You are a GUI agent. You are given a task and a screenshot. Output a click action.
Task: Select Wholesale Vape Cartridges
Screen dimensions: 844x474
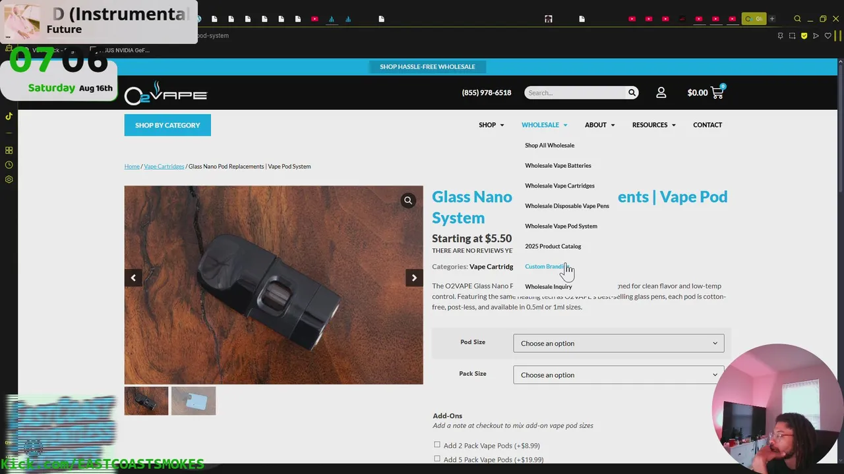click(559, 186)
